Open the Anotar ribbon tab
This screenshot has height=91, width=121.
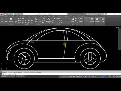tap(17, 16)
